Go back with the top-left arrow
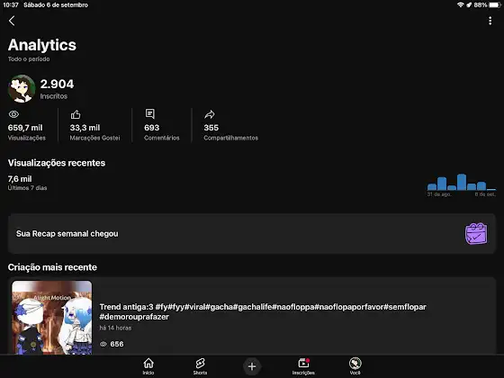 tap(12, 21)
